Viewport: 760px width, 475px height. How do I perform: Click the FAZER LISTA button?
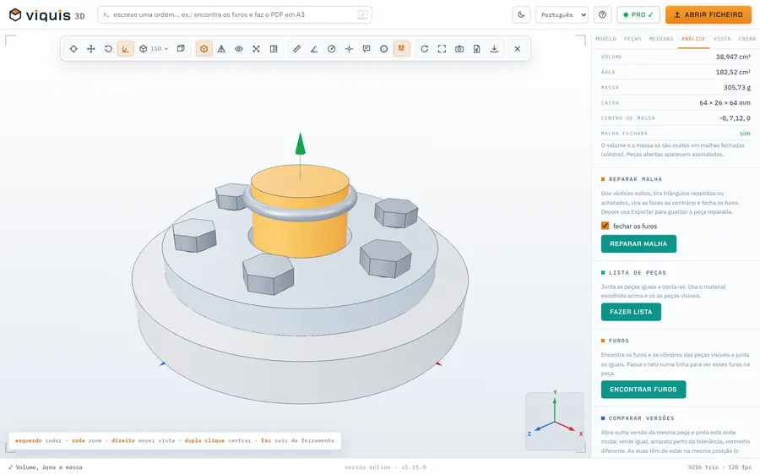pyautogui.click(x=631, y=312)
